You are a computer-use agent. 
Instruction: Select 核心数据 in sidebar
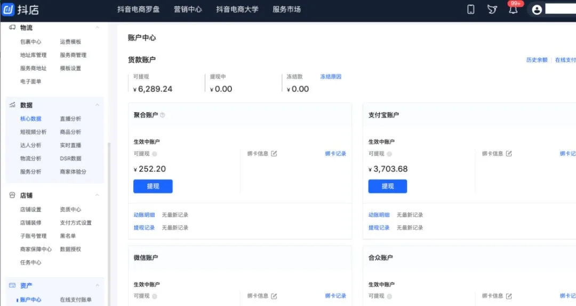(30, 119)
